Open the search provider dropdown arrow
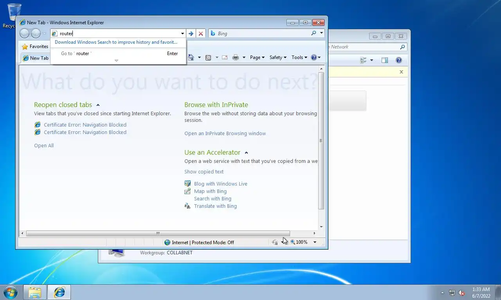This screenshot has height=300, width=501. coord(321,33)
